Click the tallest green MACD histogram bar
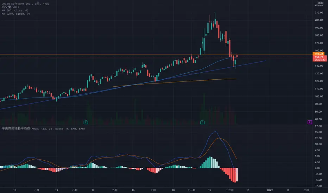328x193 pixels. 210,162
